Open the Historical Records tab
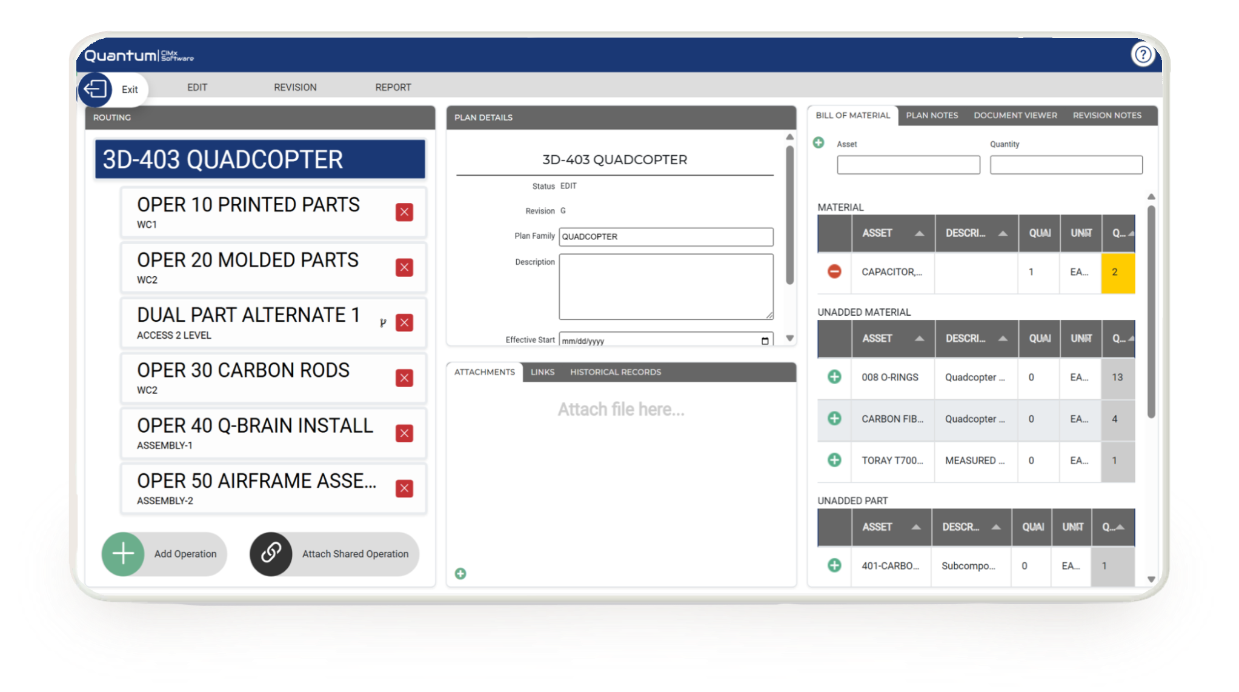 614,371
